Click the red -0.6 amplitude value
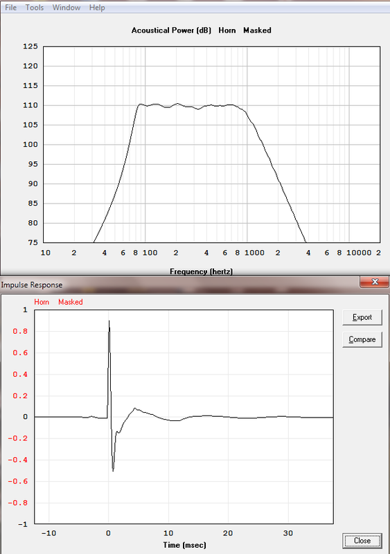 coord(18,481)
